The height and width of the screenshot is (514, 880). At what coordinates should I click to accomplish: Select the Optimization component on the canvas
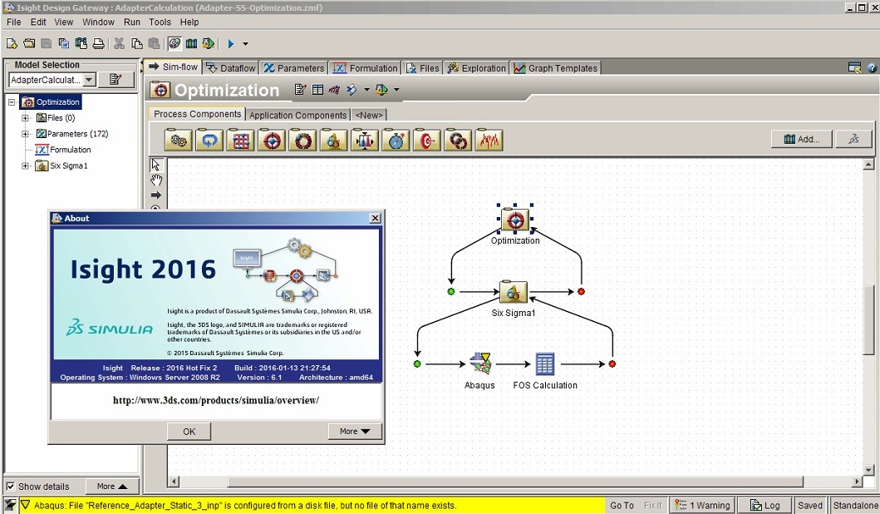pyautogui.click(x=514, y=220)
